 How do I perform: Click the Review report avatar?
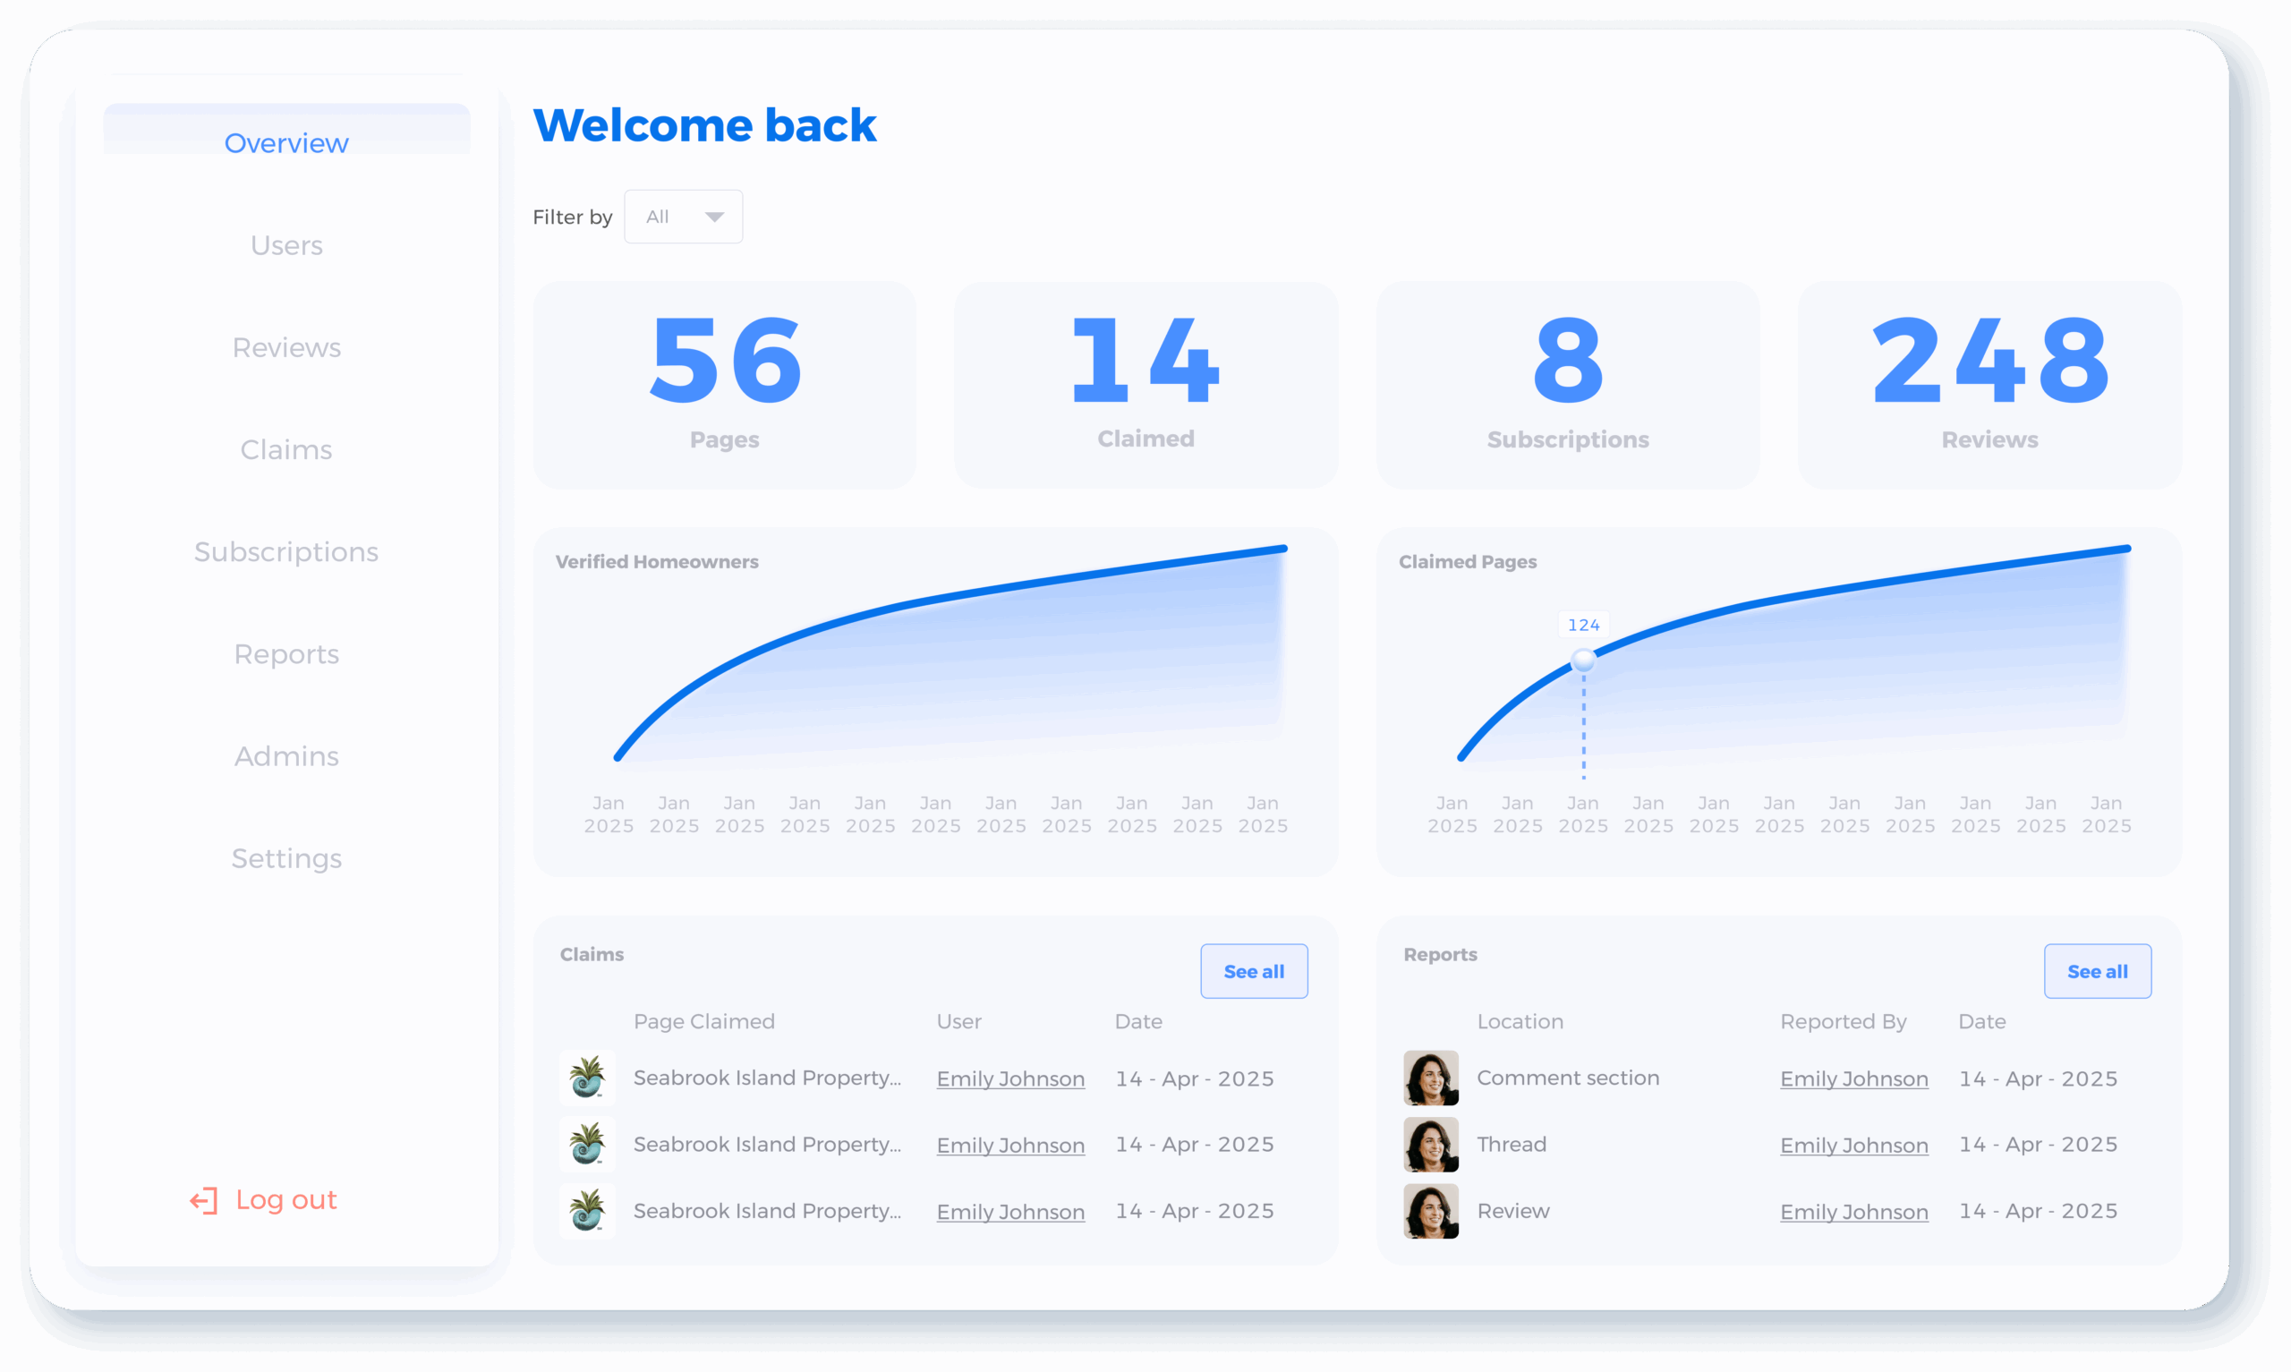click(1431, 1211)
